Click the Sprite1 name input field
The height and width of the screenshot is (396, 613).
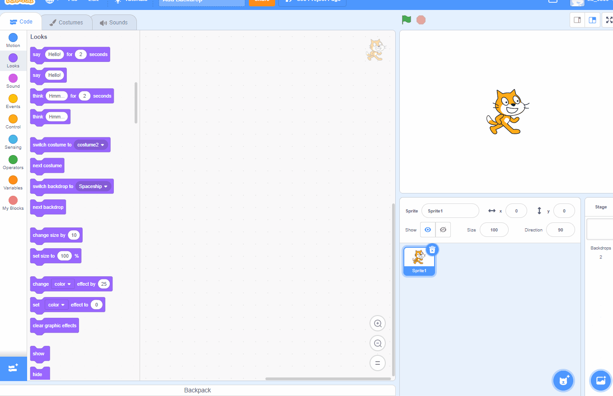click(450, 211)
